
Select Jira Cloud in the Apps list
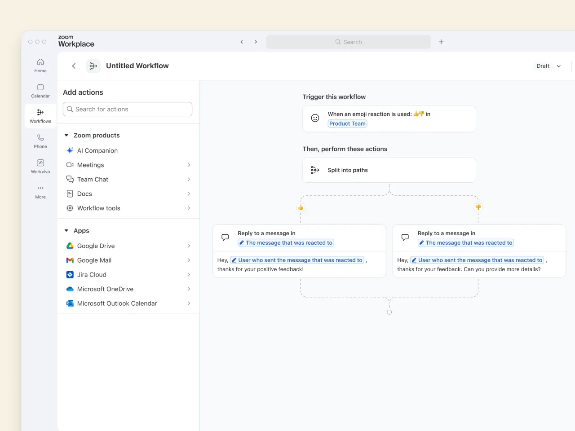point(92,274)
